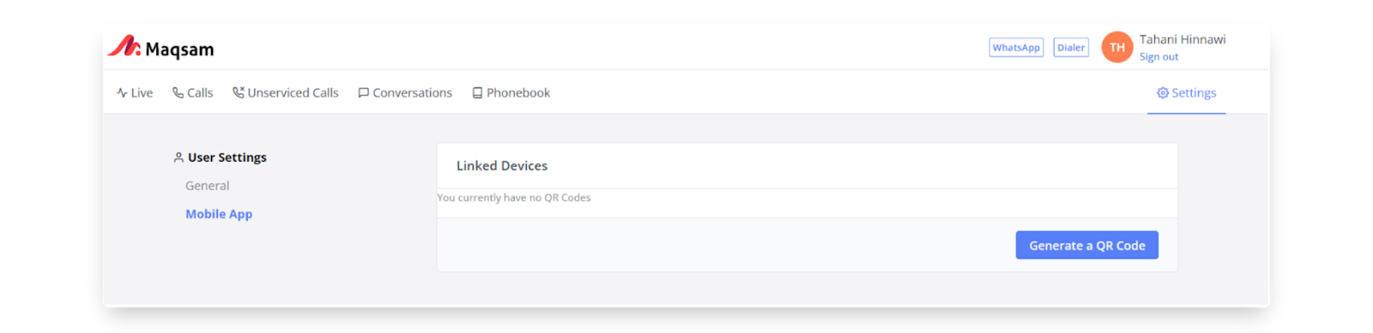Click the Calls phone icon
The height and width of the screenshot is (333, 1373).
tap(178, 92)
